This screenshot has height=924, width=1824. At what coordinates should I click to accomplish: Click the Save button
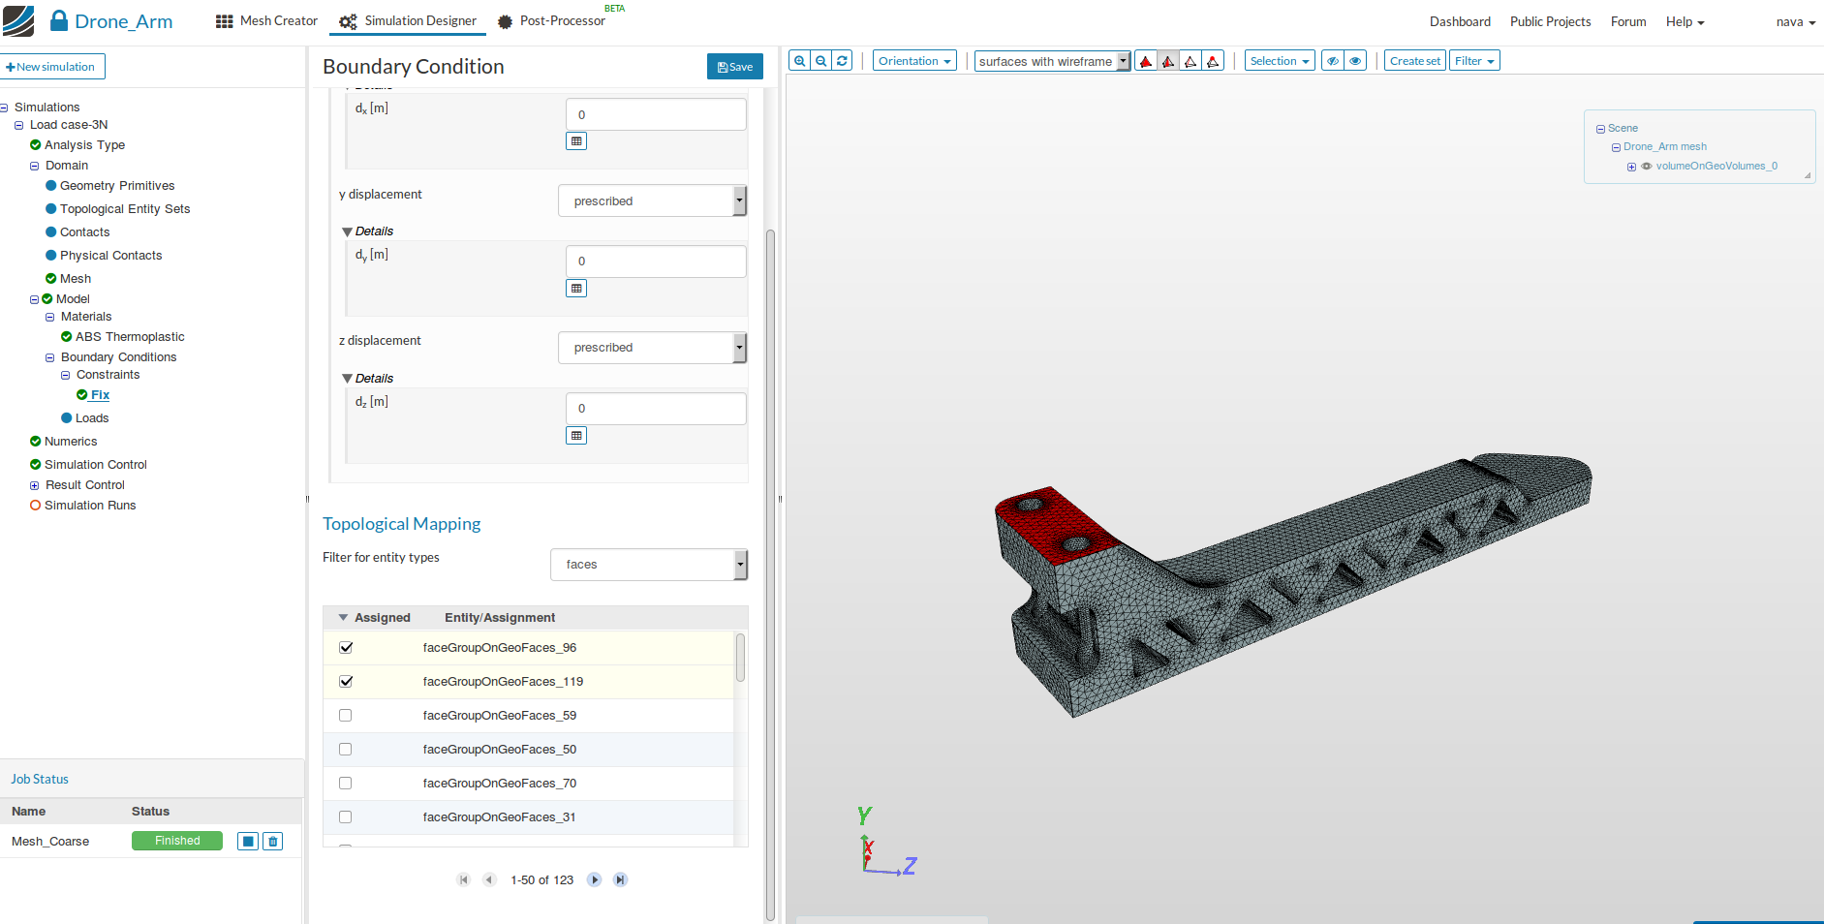pyautogui.click(x=734, y=67)
